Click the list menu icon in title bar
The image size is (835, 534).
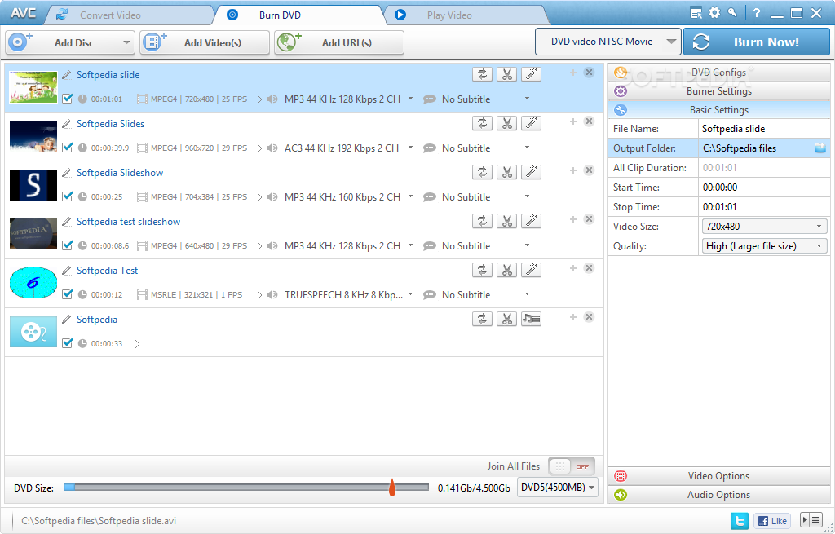pyautogui.click(x=696, y=13)
